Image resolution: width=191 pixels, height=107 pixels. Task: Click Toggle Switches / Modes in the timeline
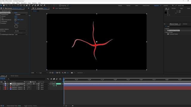(30, 106)
